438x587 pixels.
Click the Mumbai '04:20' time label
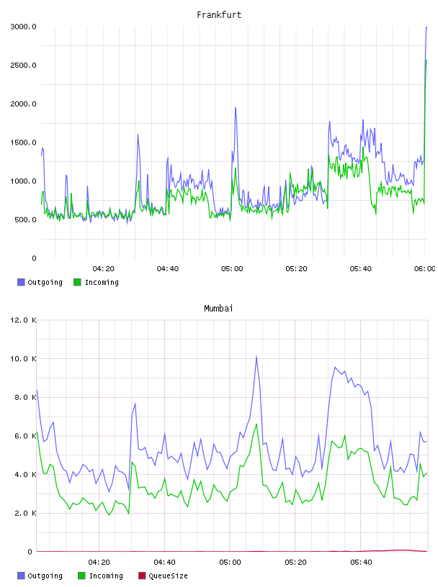pyautogui.click(x=99, y=562)
